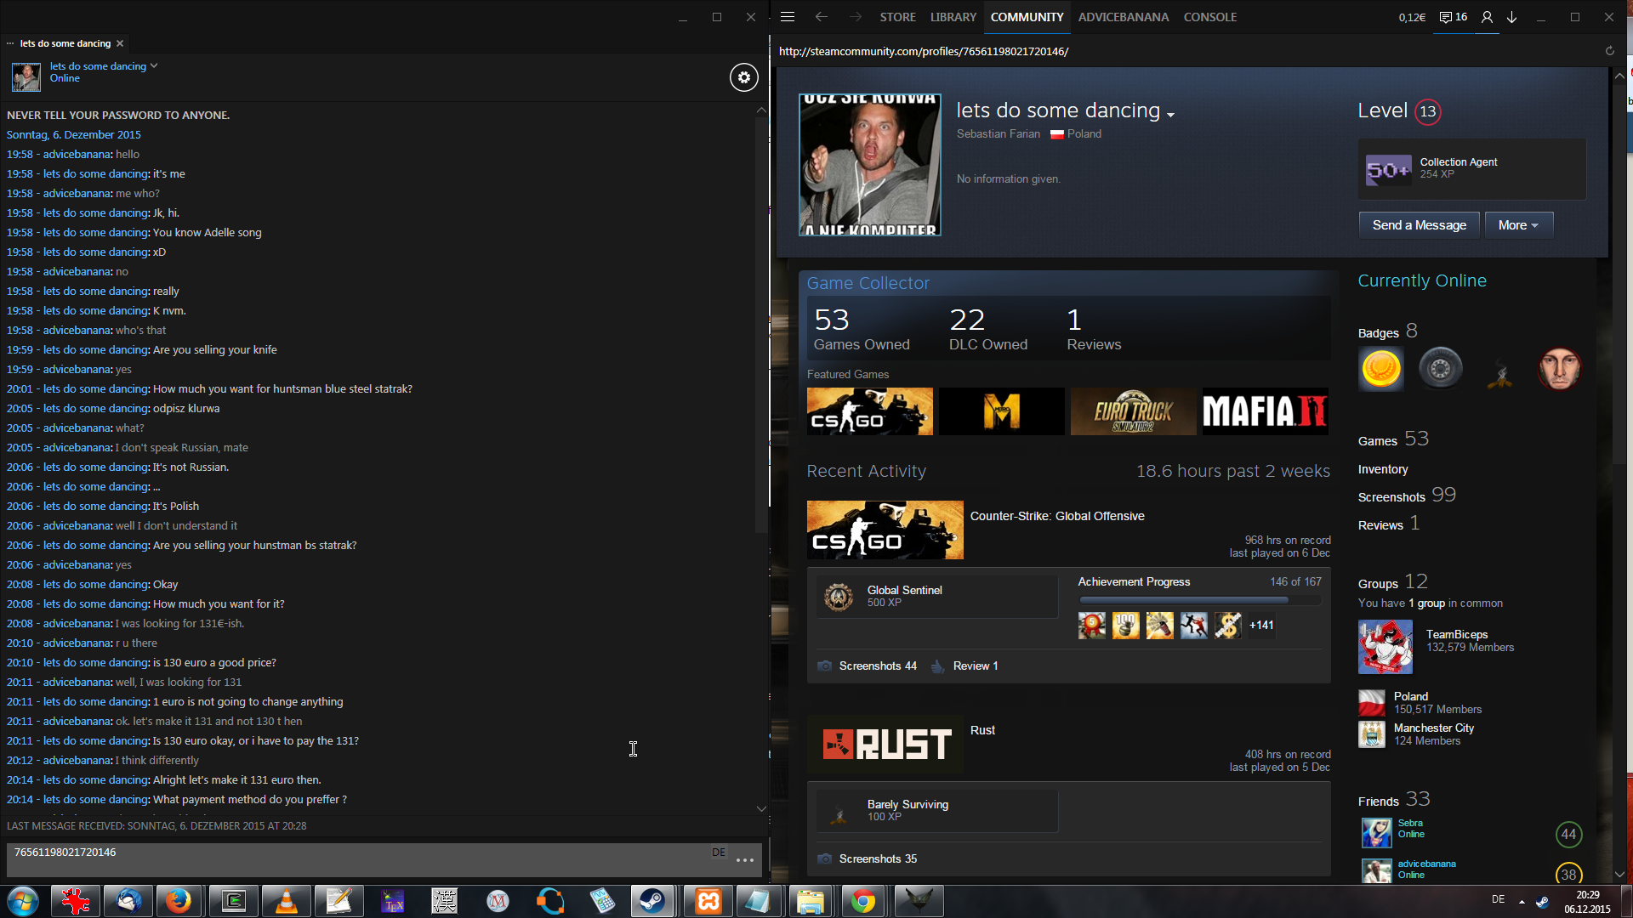
Task: Open the TeamBiceps group link
Action: (1456, 634)
